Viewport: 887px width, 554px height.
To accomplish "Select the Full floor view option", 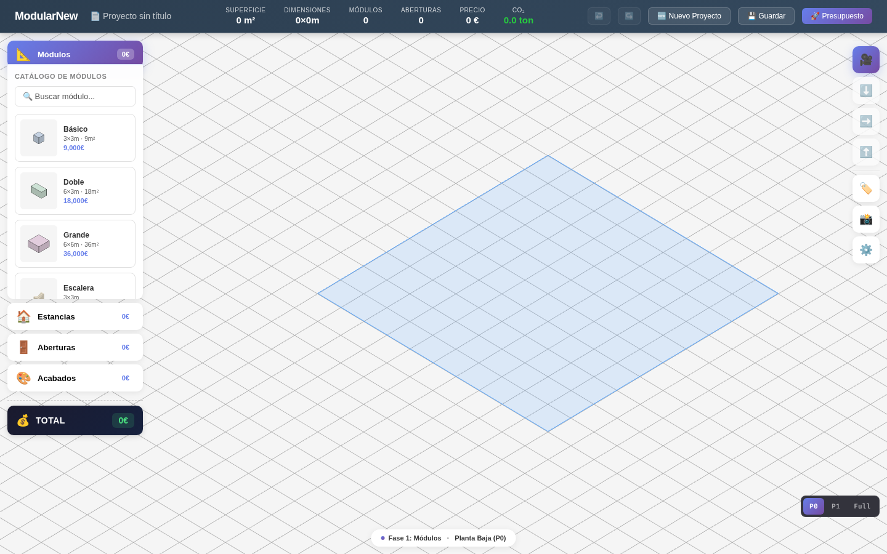I will 862,506.
